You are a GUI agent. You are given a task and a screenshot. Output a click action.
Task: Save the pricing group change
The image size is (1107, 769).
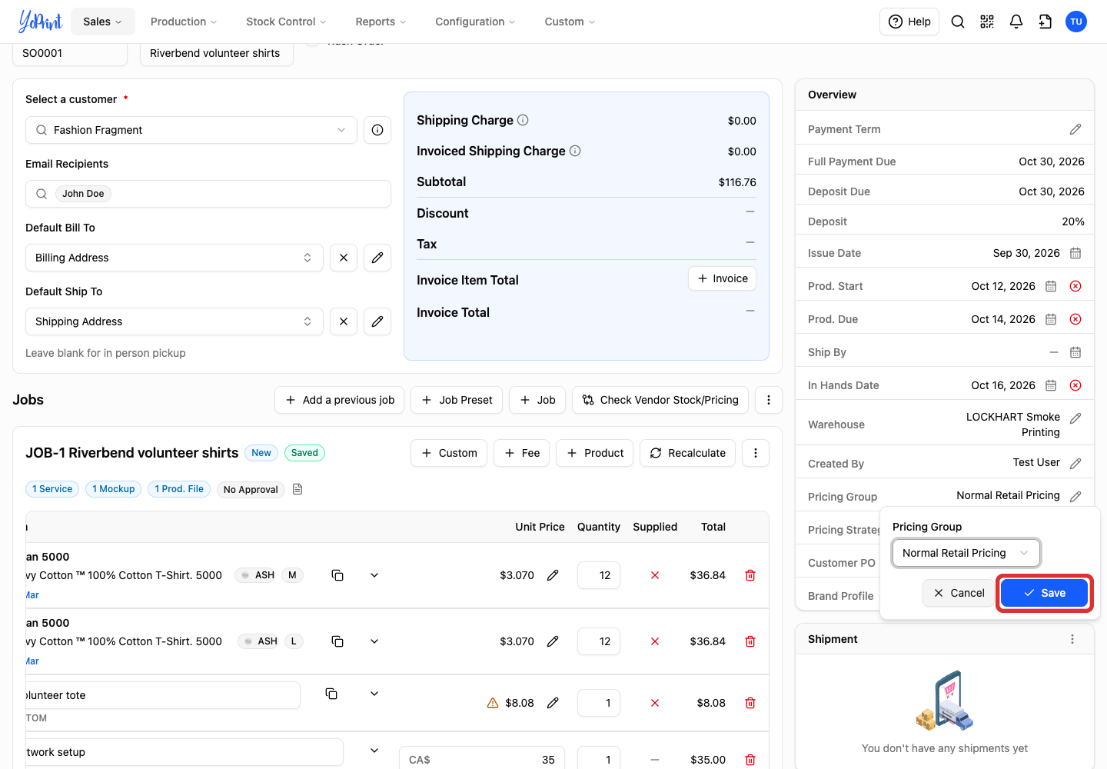pyautogui.click(x=1044, y=593)
